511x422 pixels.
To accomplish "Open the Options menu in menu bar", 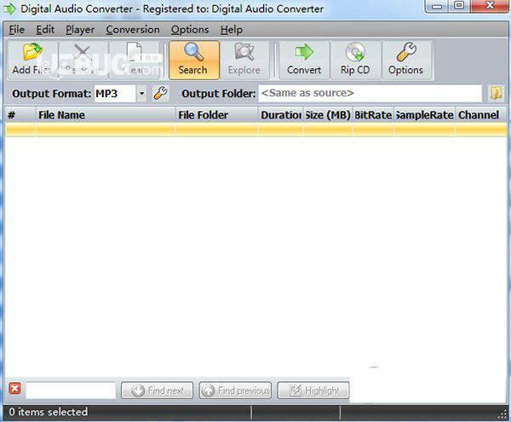I will click(190, 30).
